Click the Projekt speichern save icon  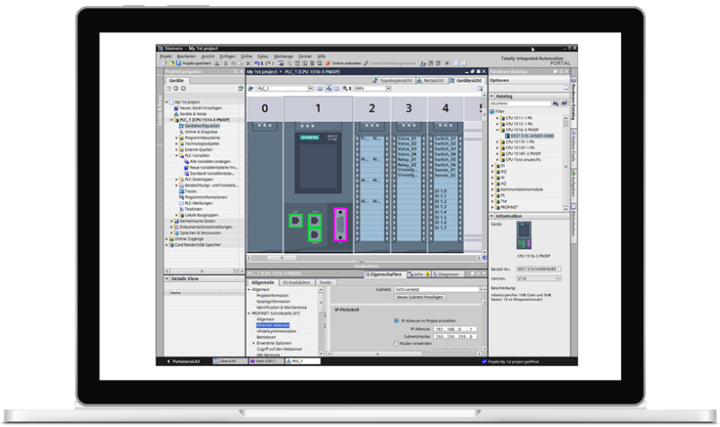pos(178,63)
